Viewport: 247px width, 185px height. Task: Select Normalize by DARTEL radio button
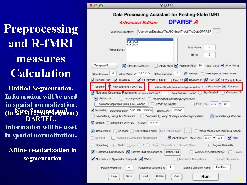[x=212, y=116]
